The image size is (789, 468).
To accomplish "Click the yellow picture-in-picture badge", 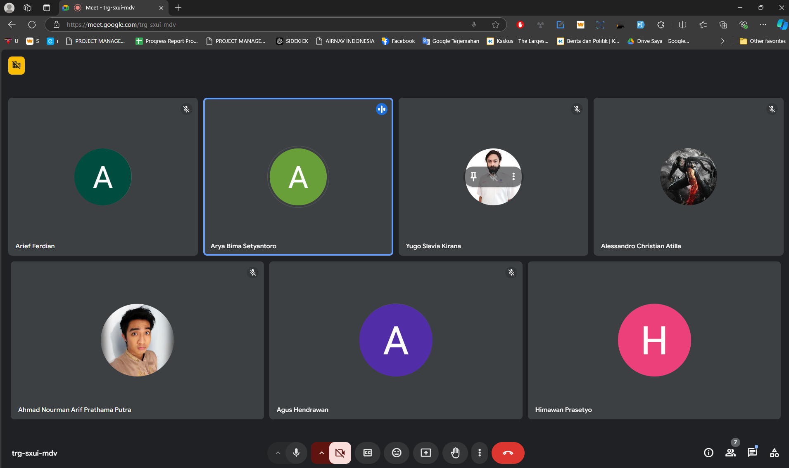I will pyautogui.click(x=17, y=65).
